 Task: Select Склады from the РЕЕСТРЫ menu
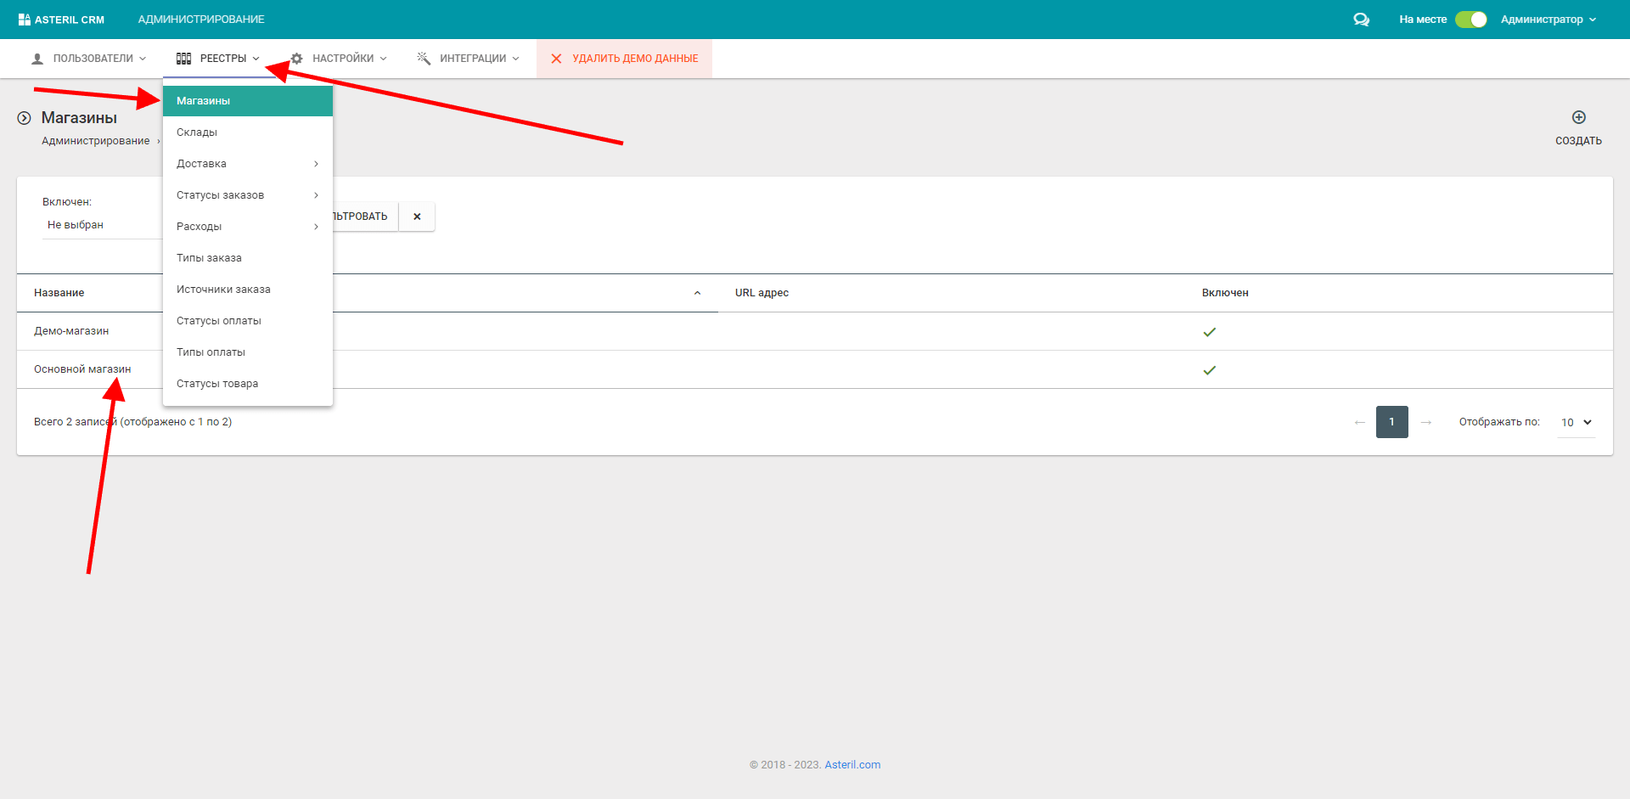point(197,132)
